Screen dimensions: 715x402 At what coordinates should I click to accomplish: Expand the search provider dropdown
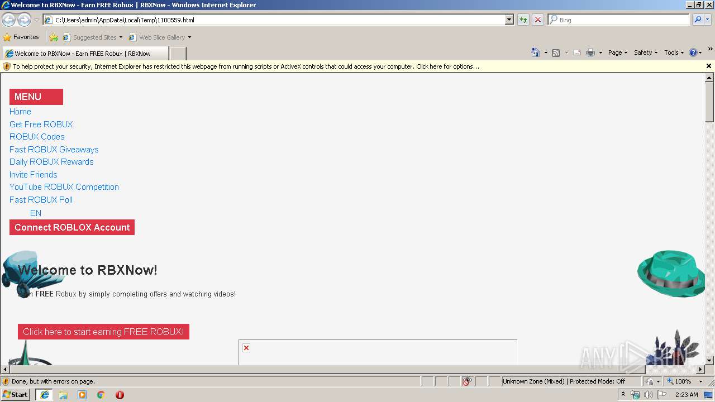708,20
